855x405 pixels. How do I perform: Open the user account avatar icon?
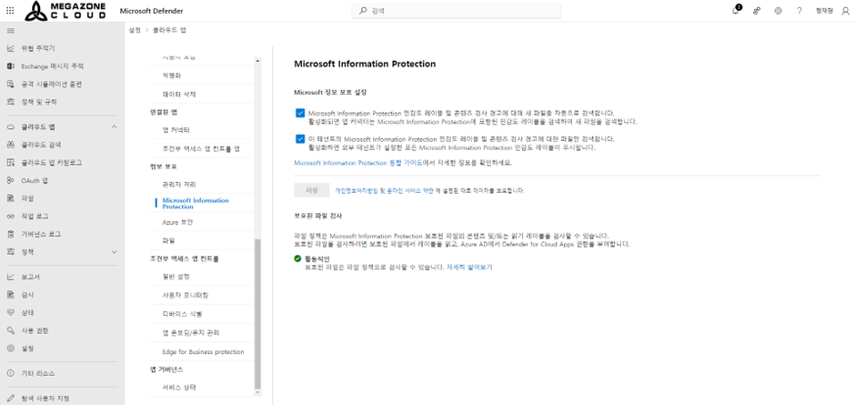845,10
